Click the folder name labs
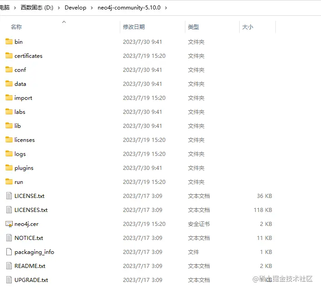Viewport: 321px width, 291px height. click(19, 112)
